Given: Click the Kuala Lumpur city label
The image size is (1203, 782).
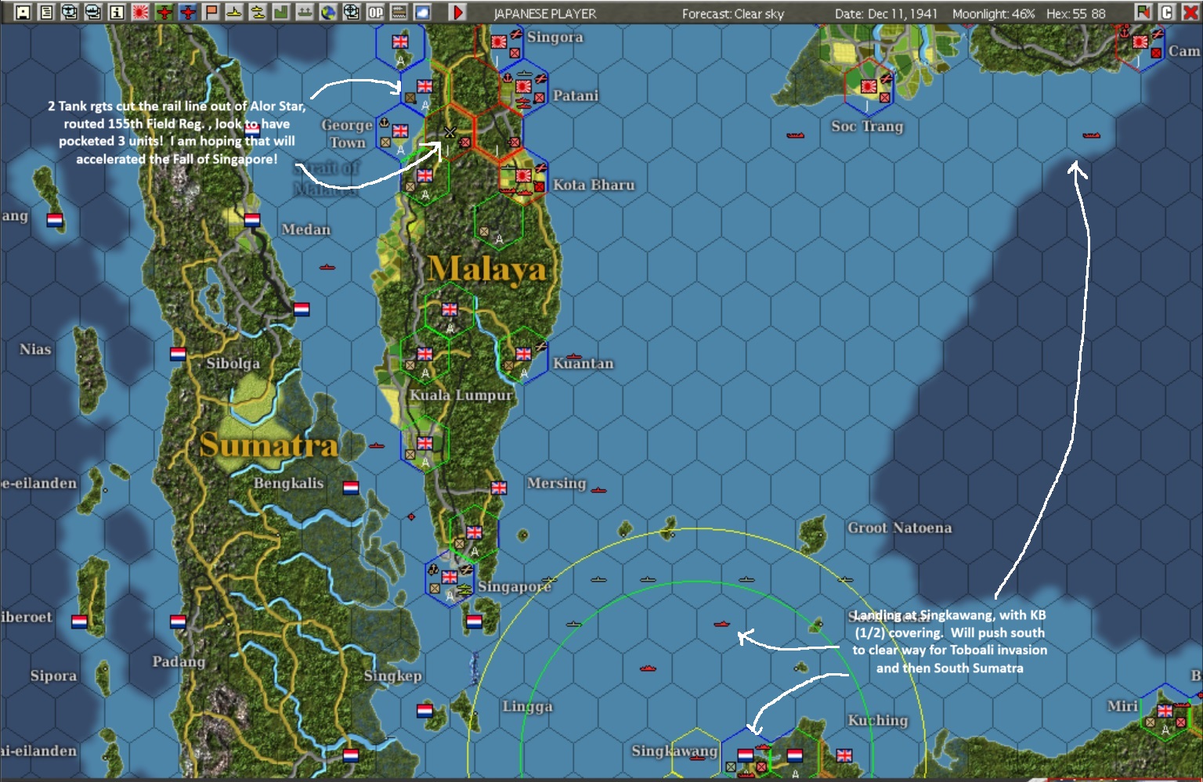Looking at the screenshot, I should (461, 395).
